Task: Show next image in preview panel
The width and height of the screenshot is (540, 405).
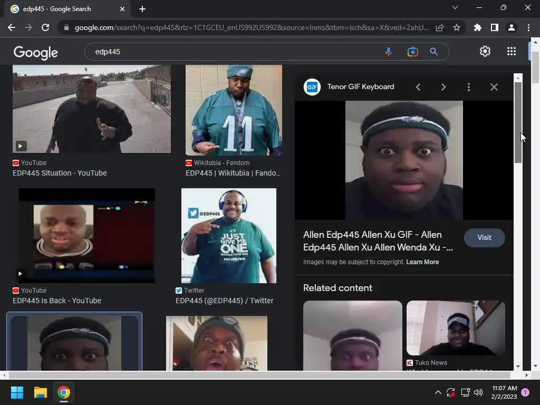Action: (443, 87)
